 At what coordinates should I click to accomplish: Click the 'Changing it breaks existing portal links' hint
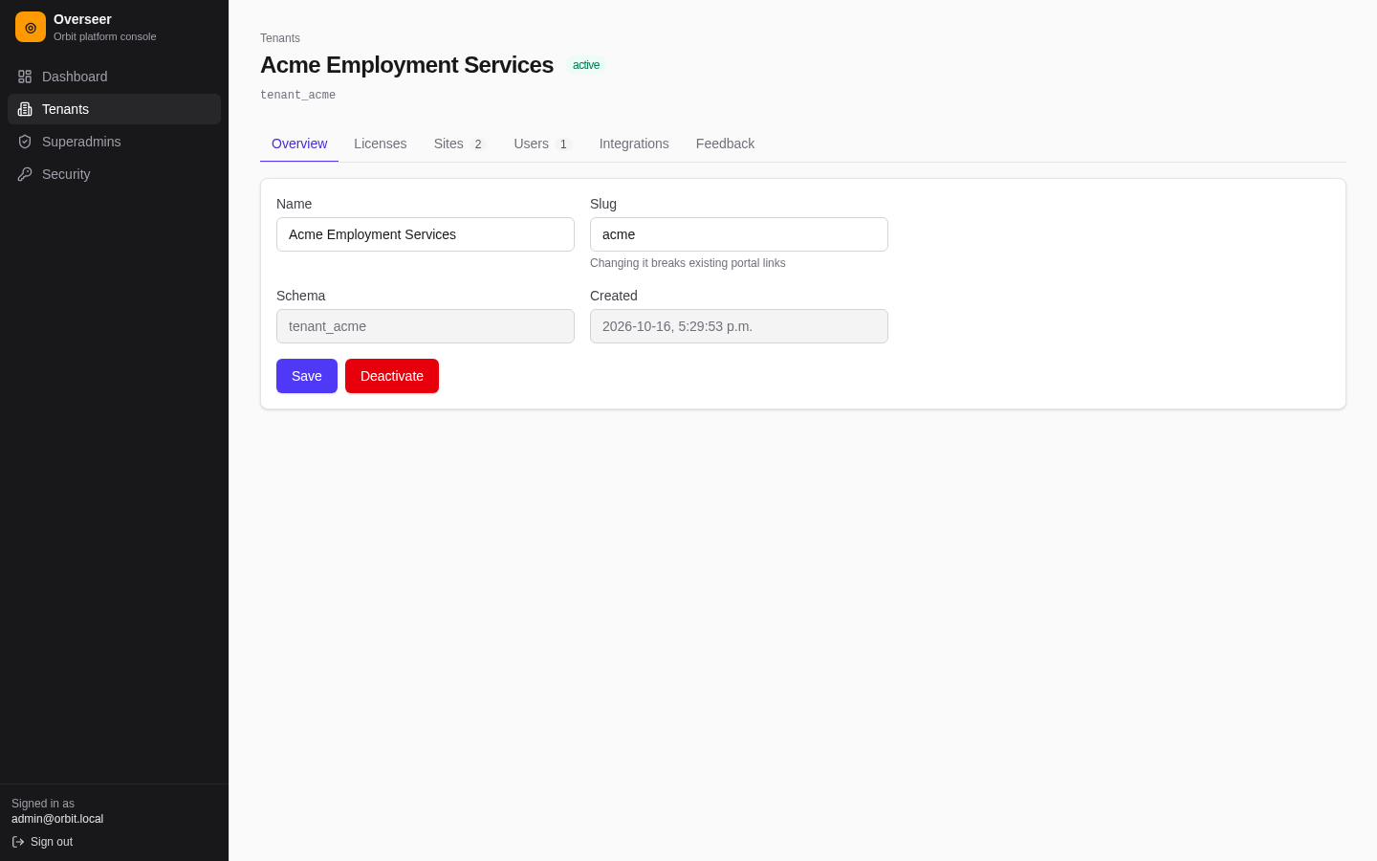pos(688,263)
